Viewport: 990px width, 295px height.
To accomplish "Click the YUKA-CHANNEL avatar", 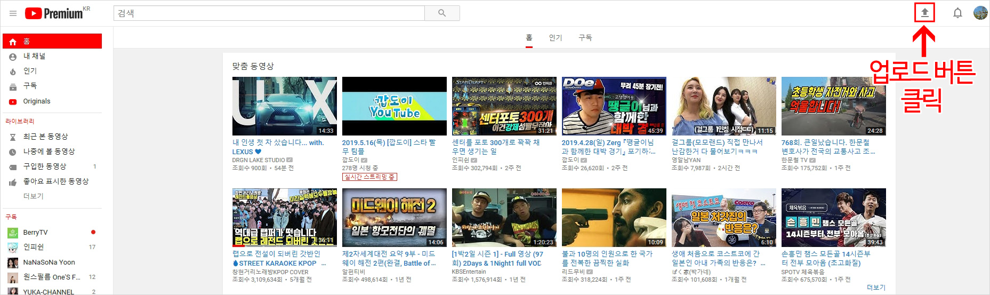I will tap(13, 291).
